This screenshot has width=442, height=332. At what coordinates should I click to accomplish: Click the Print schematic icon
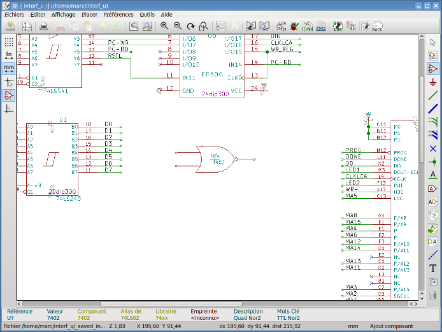click(43, 26)
